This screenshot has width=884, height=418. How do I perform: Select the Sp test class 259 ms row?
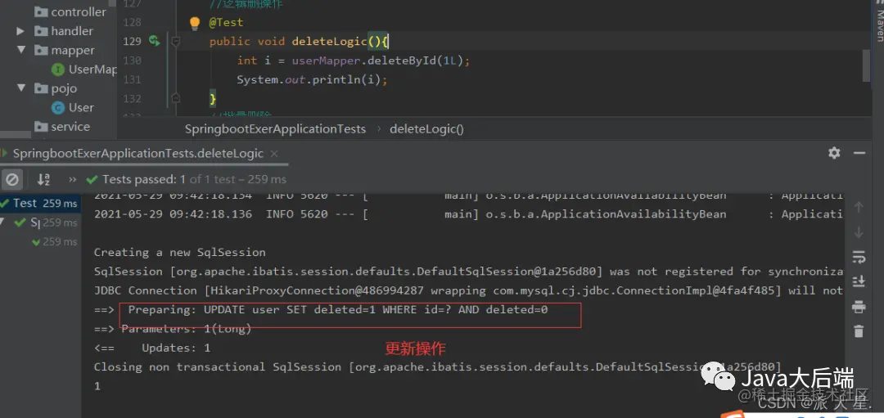pyautogui.click(x=41, y=222)
